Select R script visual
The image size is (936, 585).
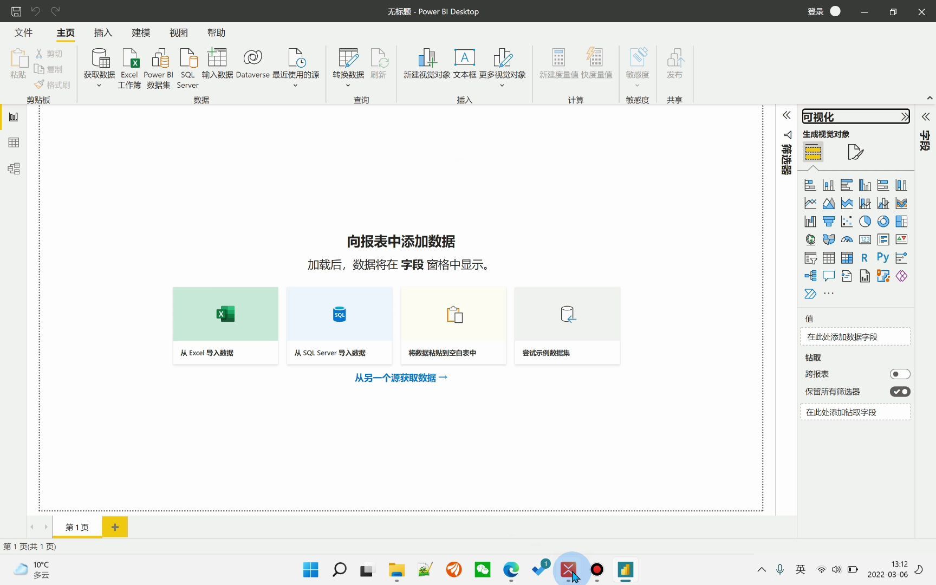tap(865, 258)
